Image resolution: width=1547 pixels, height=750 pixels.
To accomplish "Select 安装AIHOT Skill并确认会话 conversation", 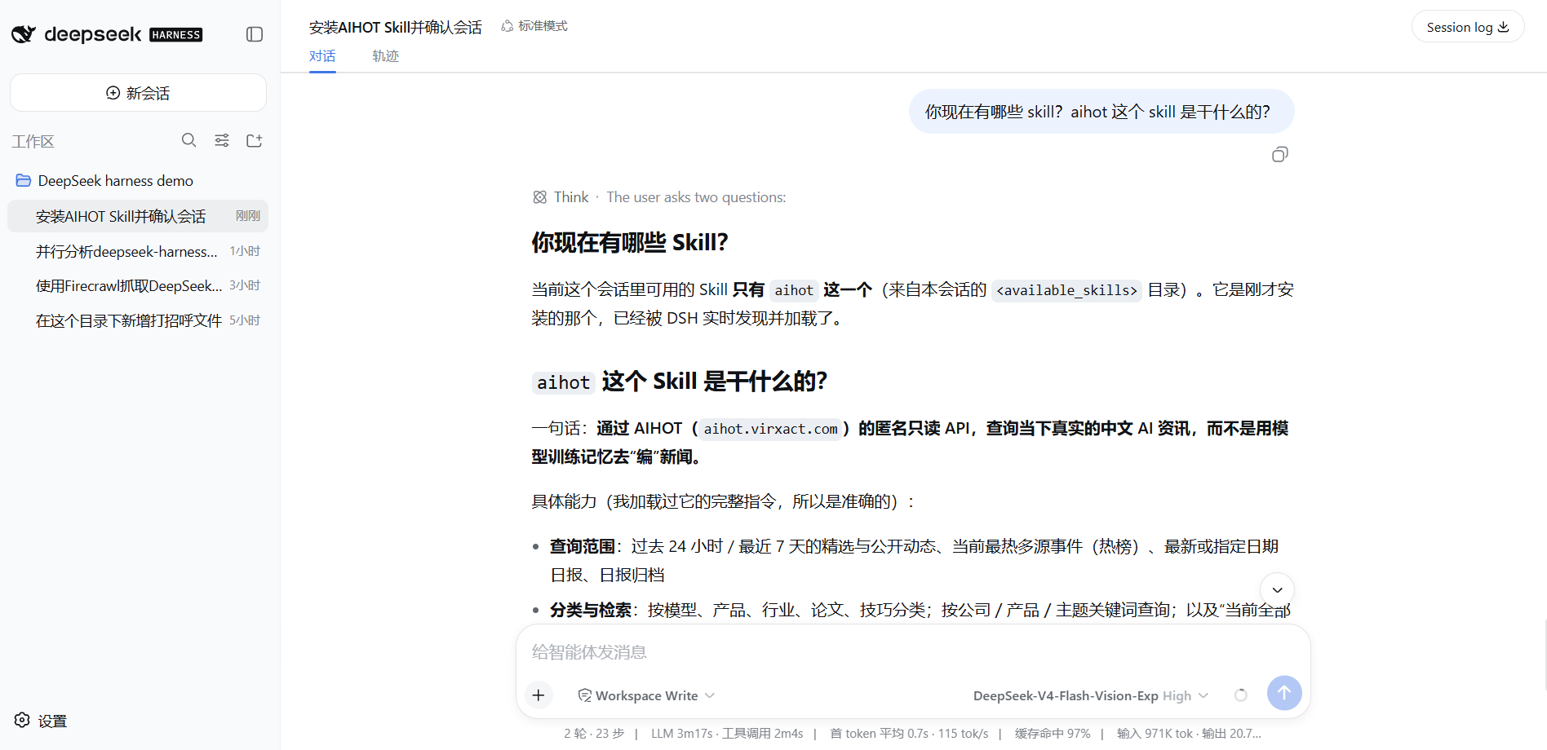I will tap(138, 216).
